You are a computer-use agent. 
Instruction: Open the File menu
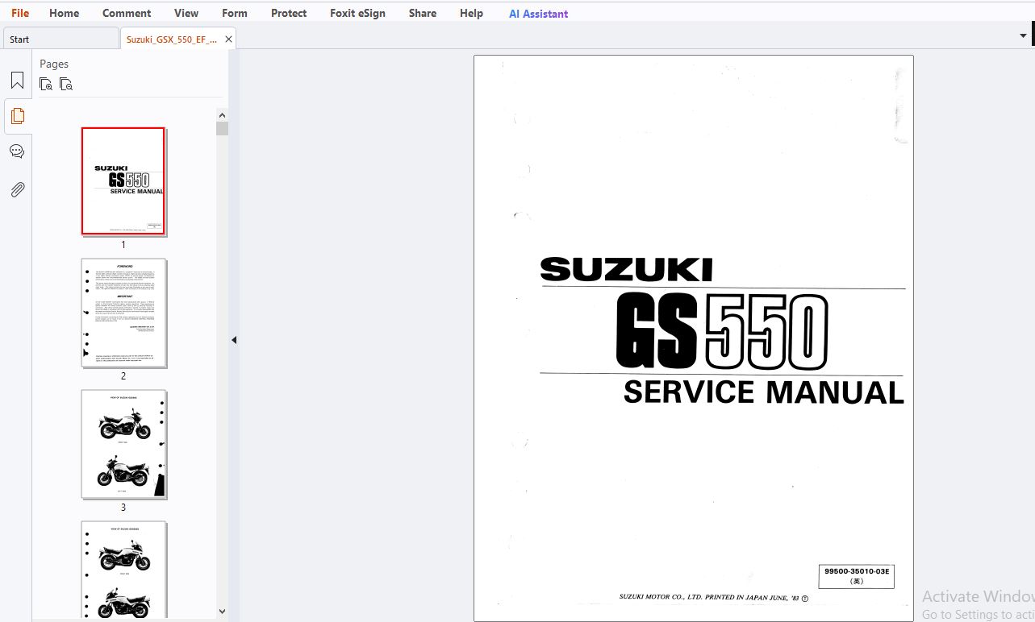[x=20, y=13]
